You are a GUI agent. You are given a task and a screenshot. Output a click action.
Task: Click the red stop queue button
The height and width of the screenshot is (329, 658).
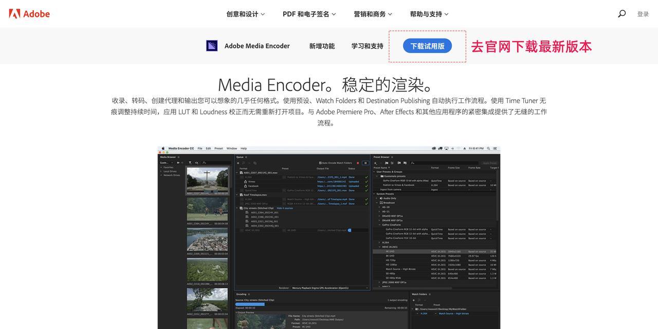(358, 163)
